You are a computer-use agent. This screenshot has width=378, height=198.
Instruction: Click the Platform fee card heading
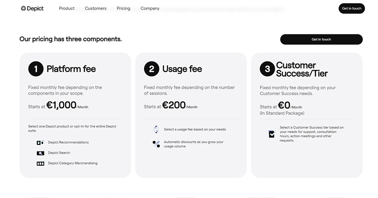coord(71,69)
